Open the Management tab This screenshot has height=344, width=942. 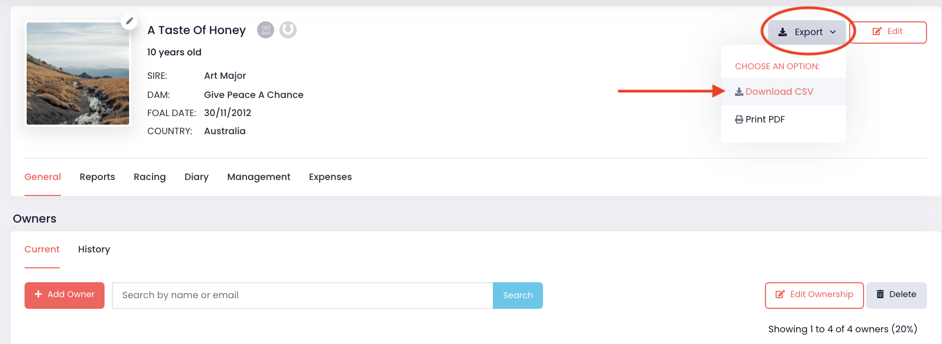click(259, 177)
